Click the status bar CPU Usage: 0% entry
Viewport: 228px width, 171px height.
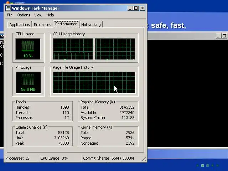click(61, 158)
